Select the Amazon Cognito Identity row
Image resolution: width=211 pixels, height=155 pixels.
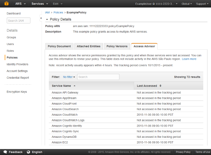pyautogui.click(x=126, y=126)
